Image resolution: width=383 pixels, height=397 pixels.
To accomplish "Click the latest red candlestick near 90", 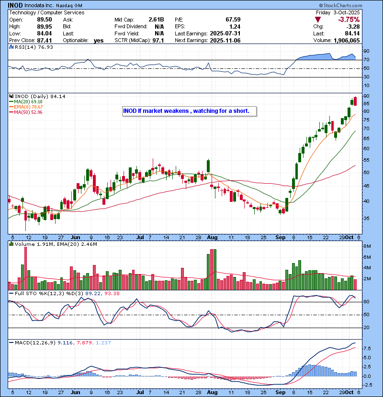I will click(355, 101).
